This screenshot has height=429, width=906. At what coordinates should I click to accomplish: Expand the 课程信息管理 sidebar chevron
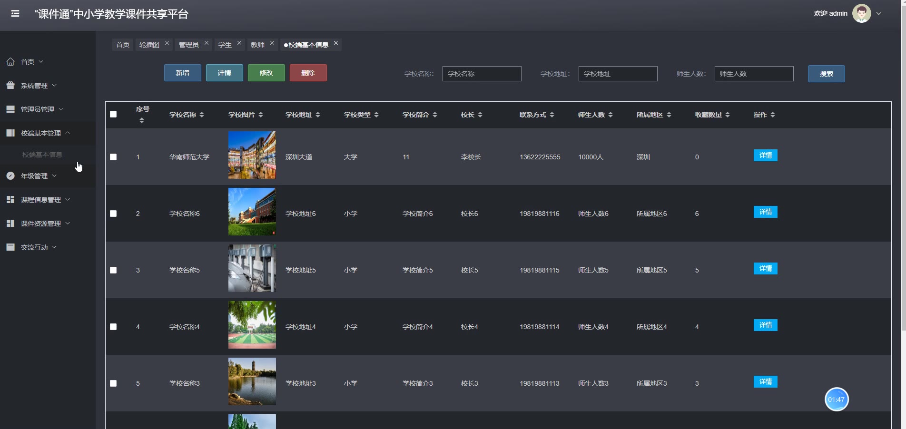click(68, 199)
